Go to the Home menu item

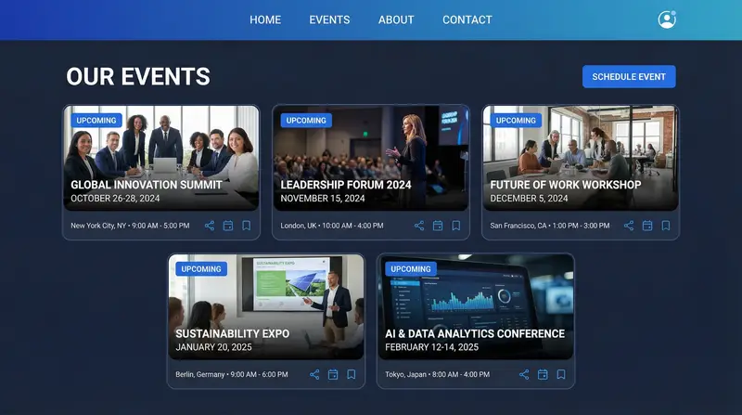click(x=265, y=19)
